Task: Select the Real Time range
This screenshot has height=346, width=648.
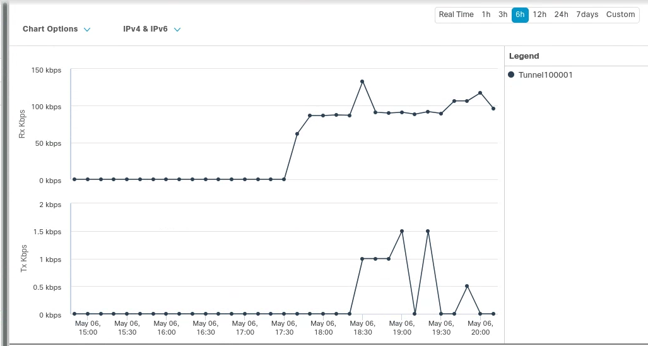Action: [x=456, y=15]
